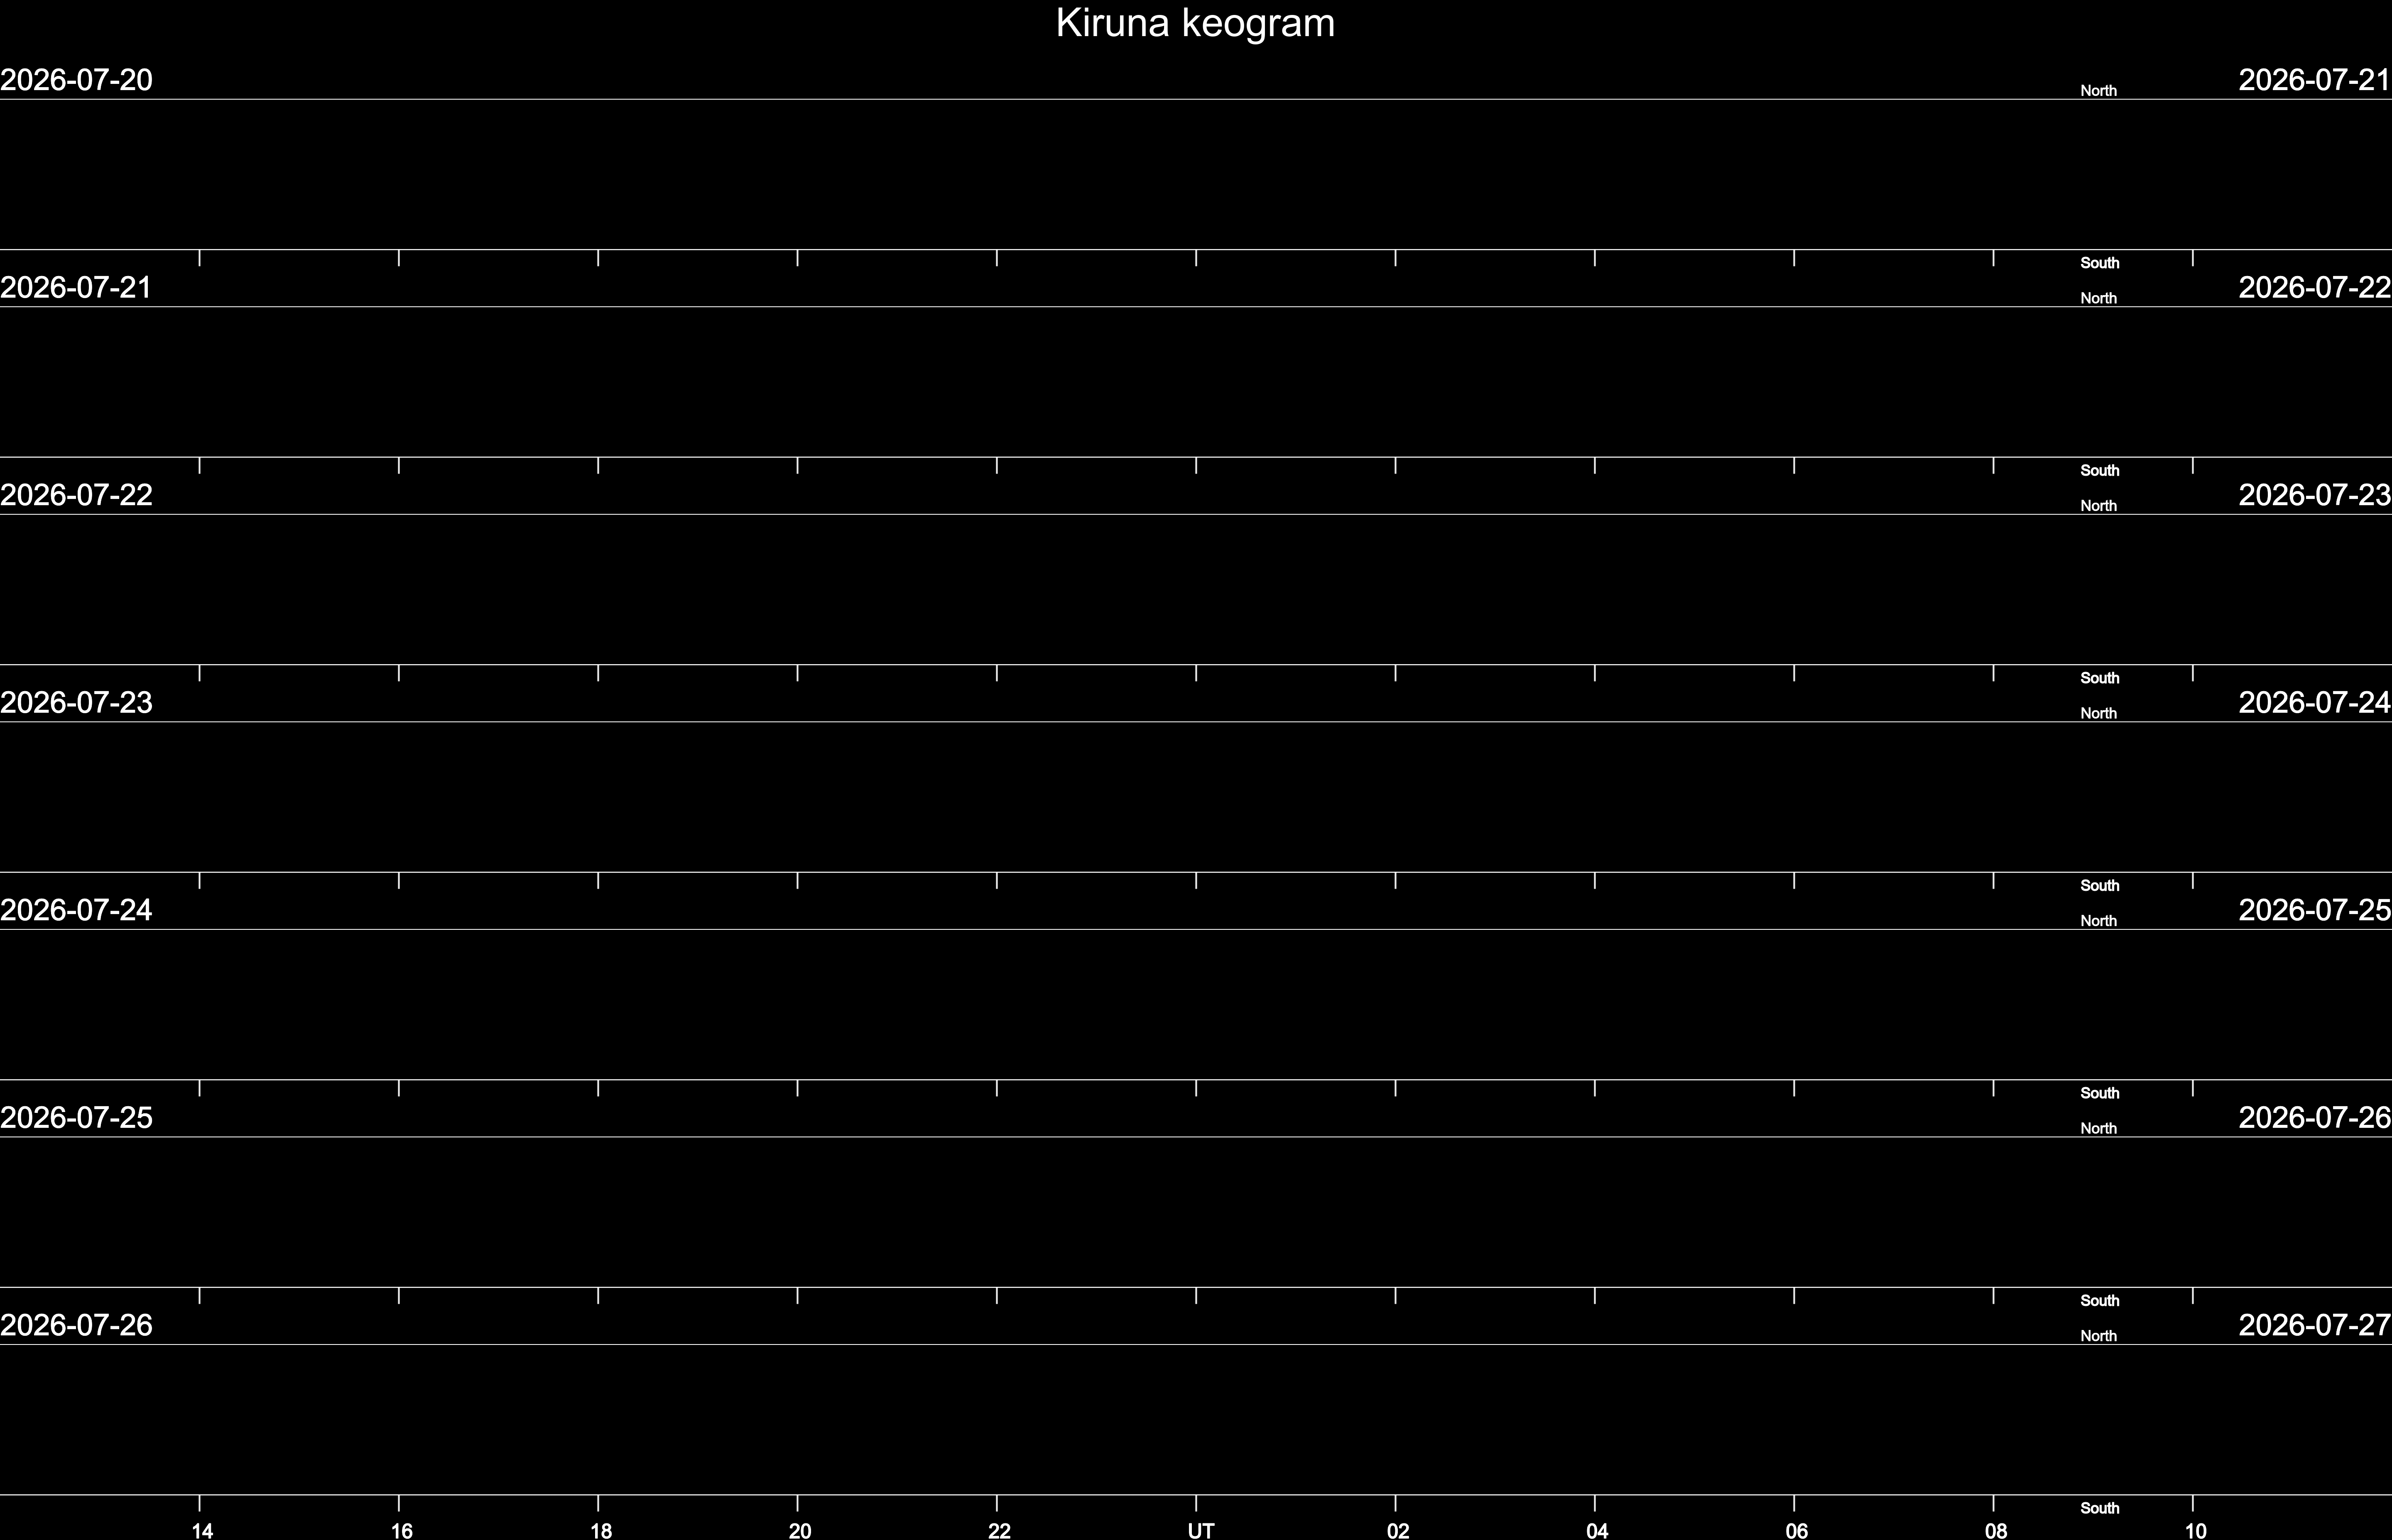Click the "2026-07-25" start date of the sixth row
This screenshot has height=1540, width=2392.
[x=76, y=1118]
